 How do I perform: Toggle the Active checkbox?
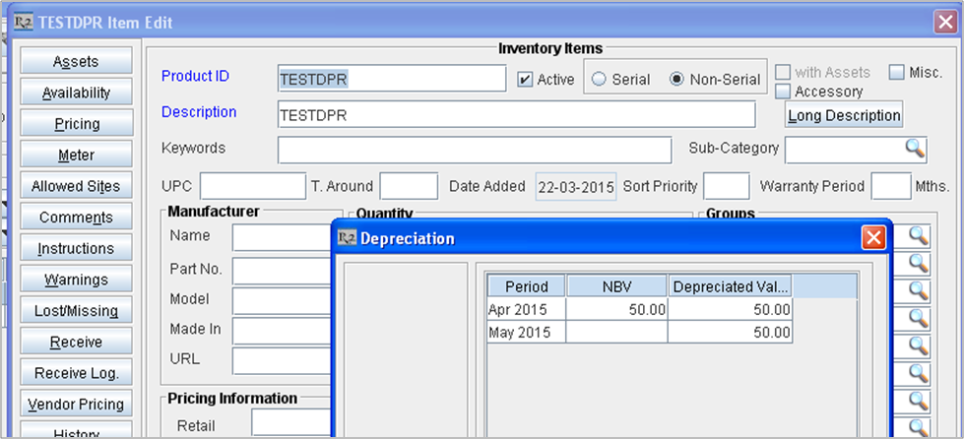tap(526, 80)
